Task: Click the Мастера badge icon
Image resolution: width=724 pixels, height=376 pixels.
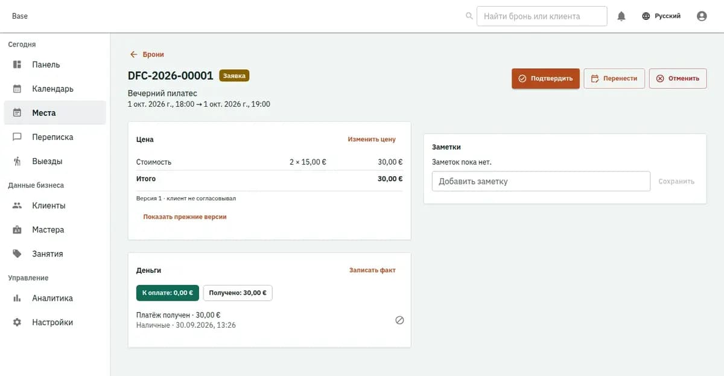Action: pyautogui.click(x=17, y=230)
